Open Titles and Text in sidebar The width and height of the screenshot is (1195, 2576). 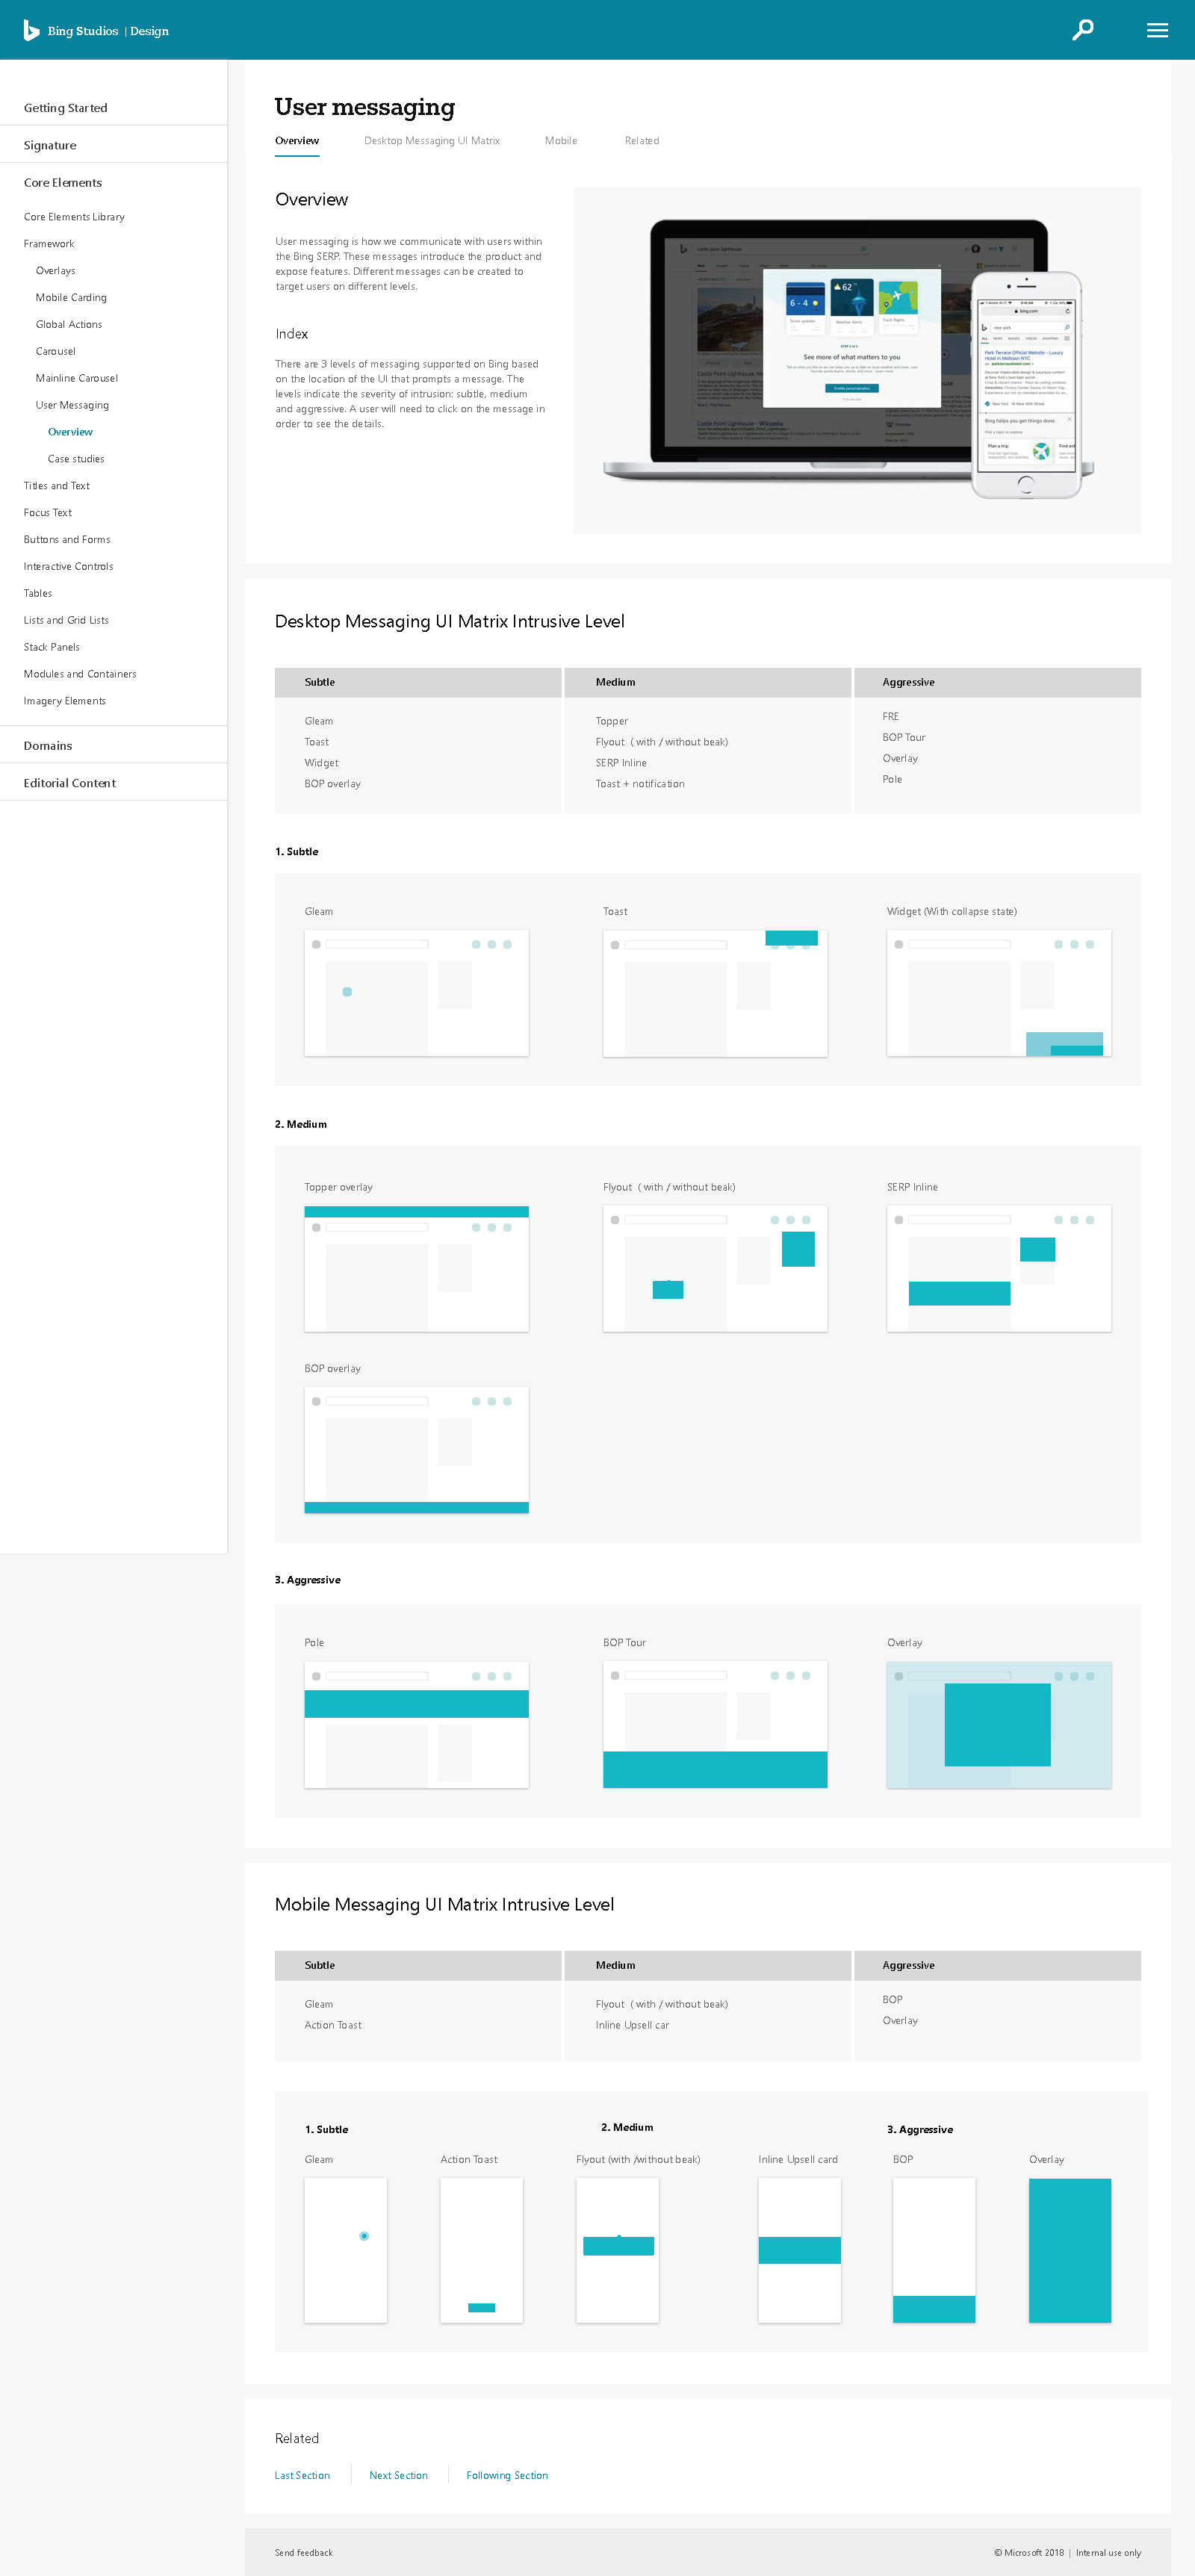click(57, 486)
